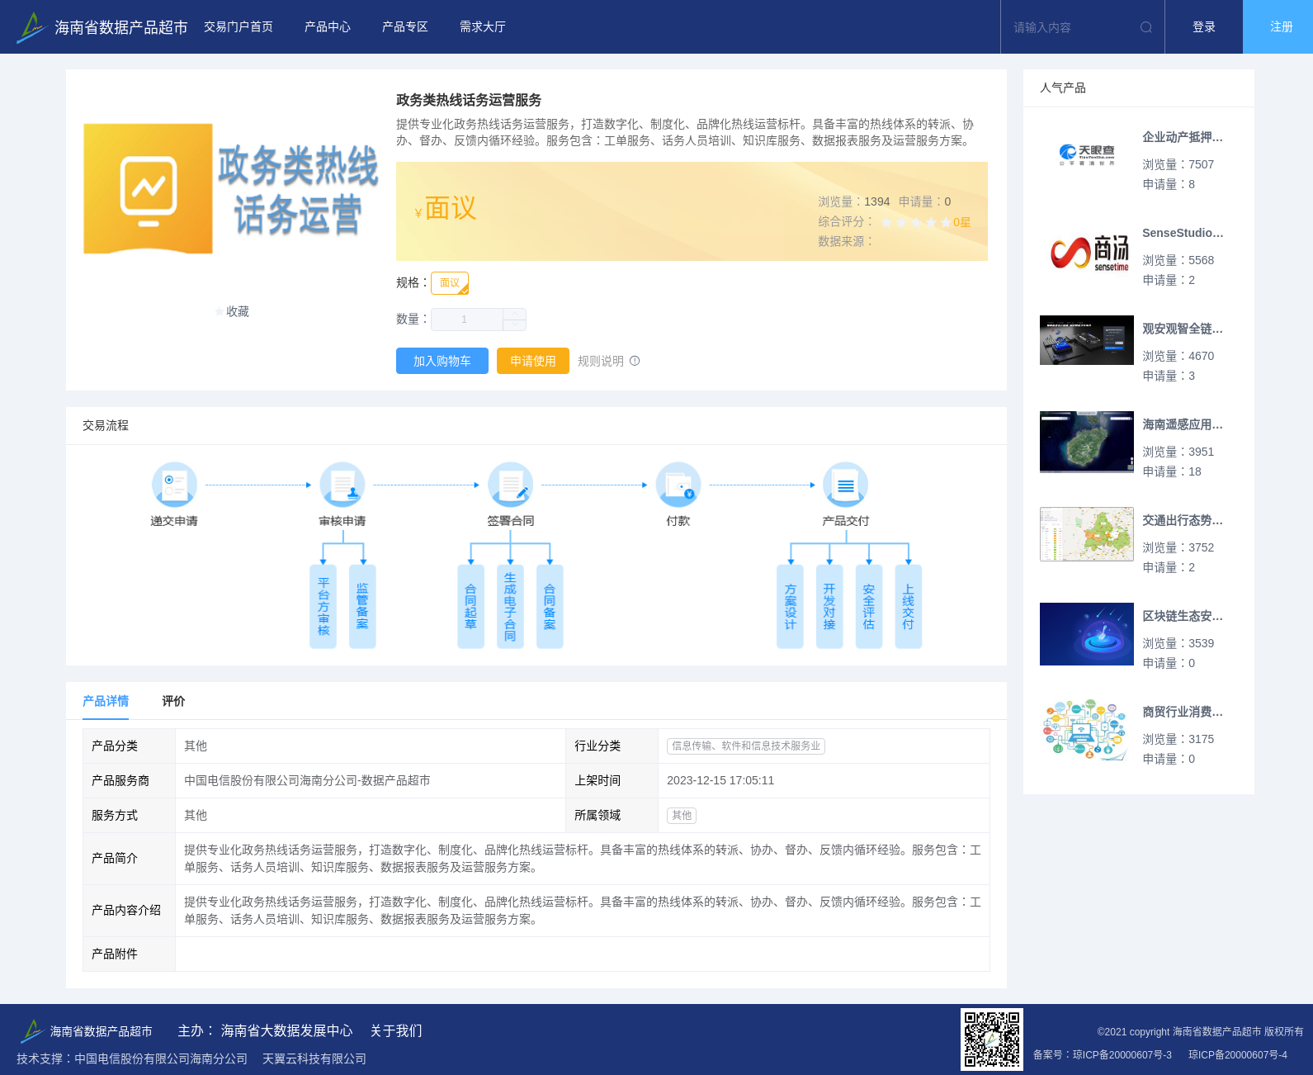Screen dimensions: 1313x1075
Task: Click the 方案设计 step box
Action: [x=790, y=606]
